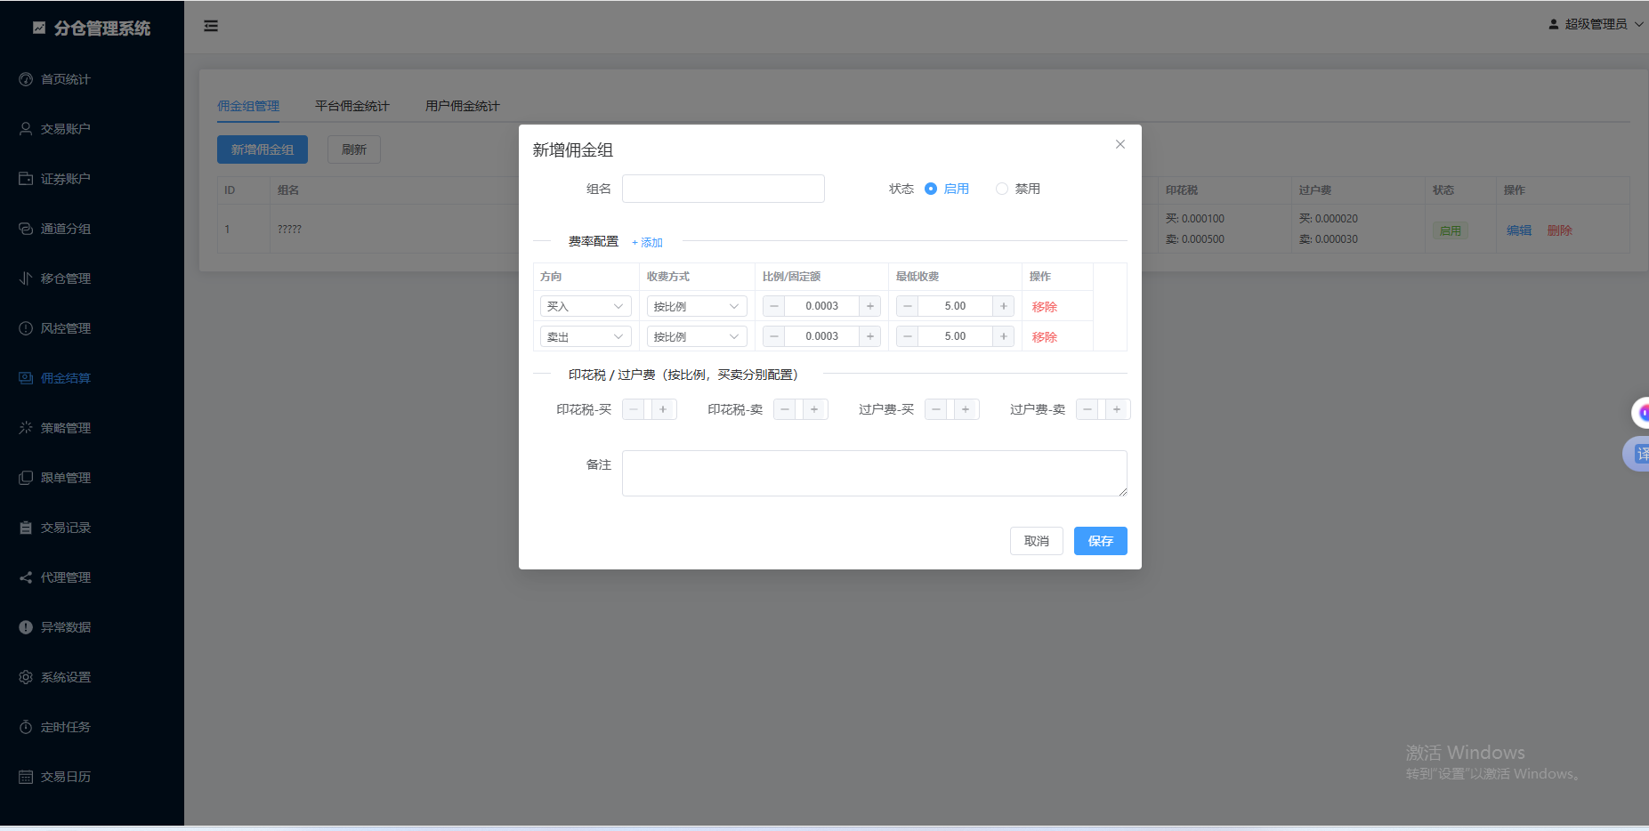Click the 通道分组 icon in sidebar
This screenshot has height=831, width=1649.
click(26, 229)
